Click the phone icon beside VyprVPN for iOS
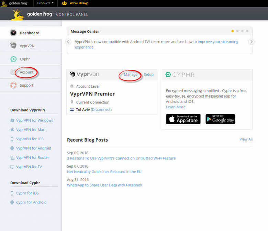Image resolution: width=268 pixels, height=231 pixels. pyautogui.click(x=12, y=139)
